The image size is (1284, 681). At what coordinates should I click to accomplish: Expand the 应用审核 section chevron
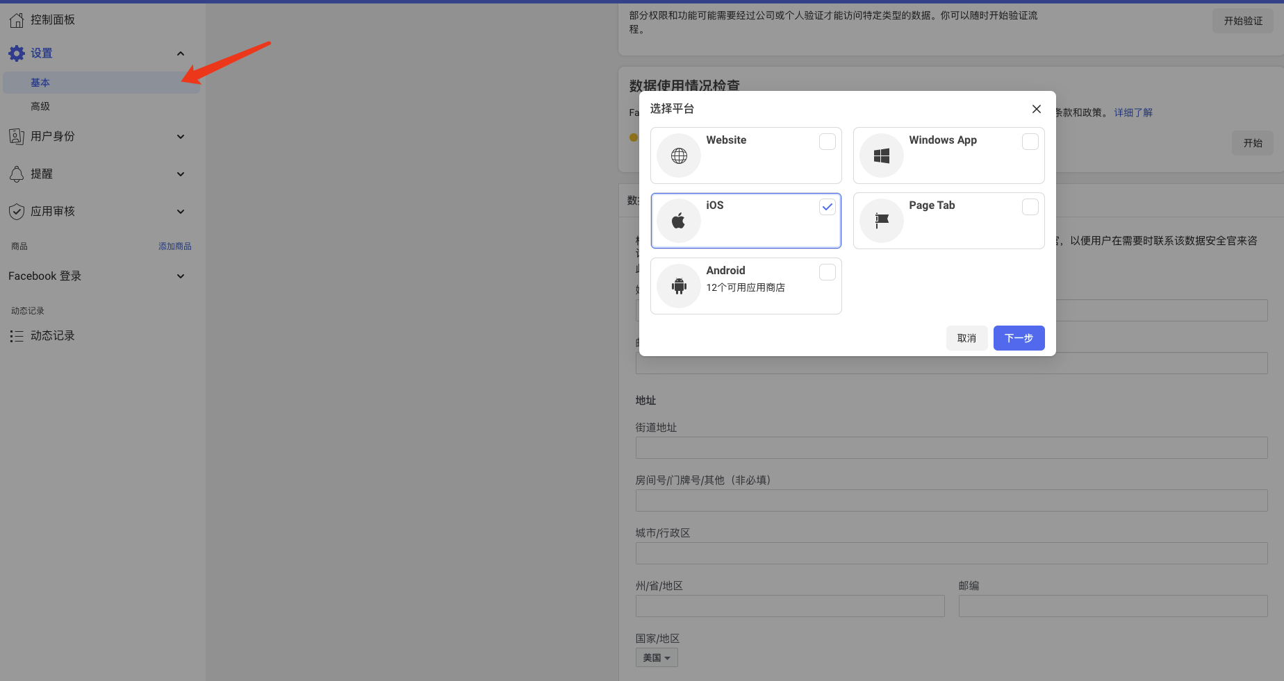pyautogui.click(x=181, y=212)
